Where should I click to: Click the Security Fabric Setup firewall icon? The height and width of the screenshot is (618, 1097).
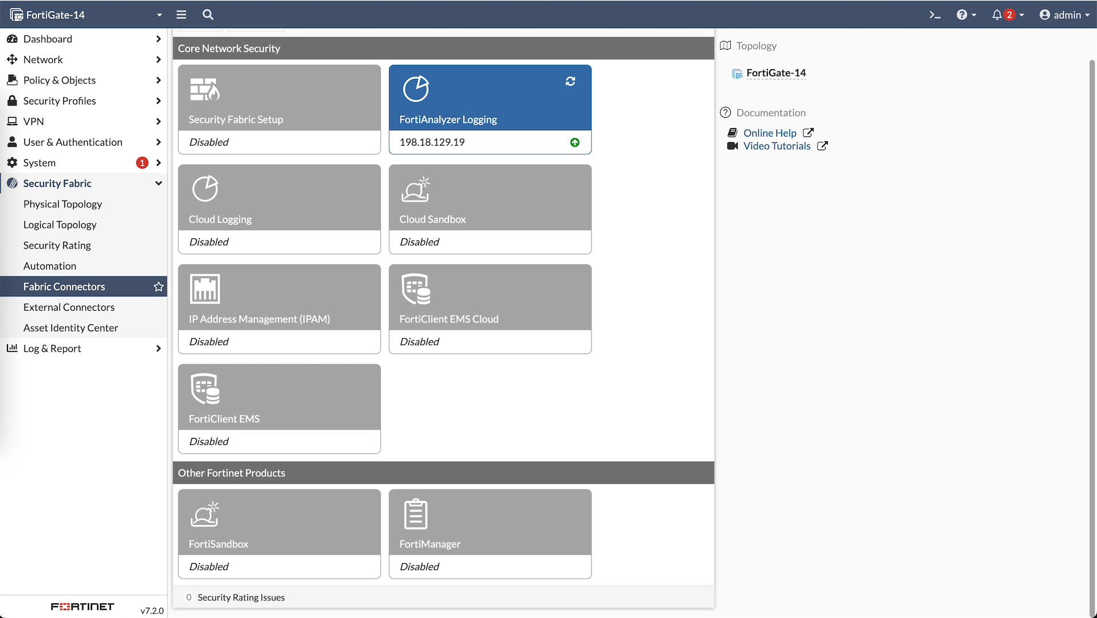pos(205,89)
